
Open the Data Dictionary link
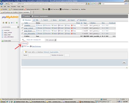(36, 46)
